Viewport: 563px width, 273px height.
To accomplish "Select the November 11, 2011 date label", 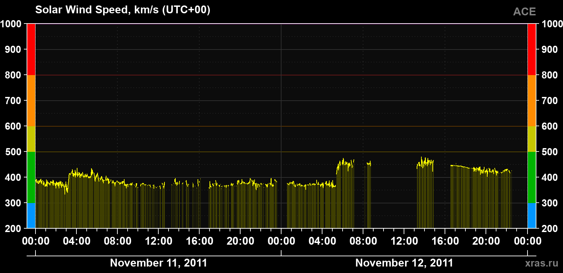I will click(159, 263).
